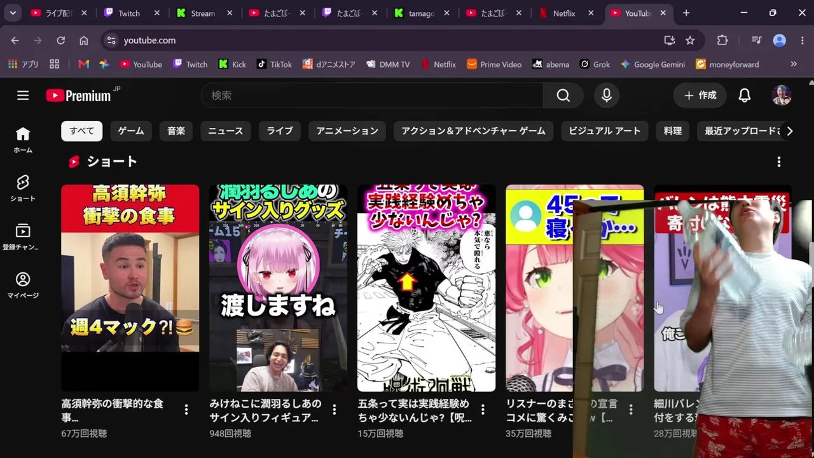Click the YouTube Premium logo
The image size is (814, 458).
click(78, 95)
